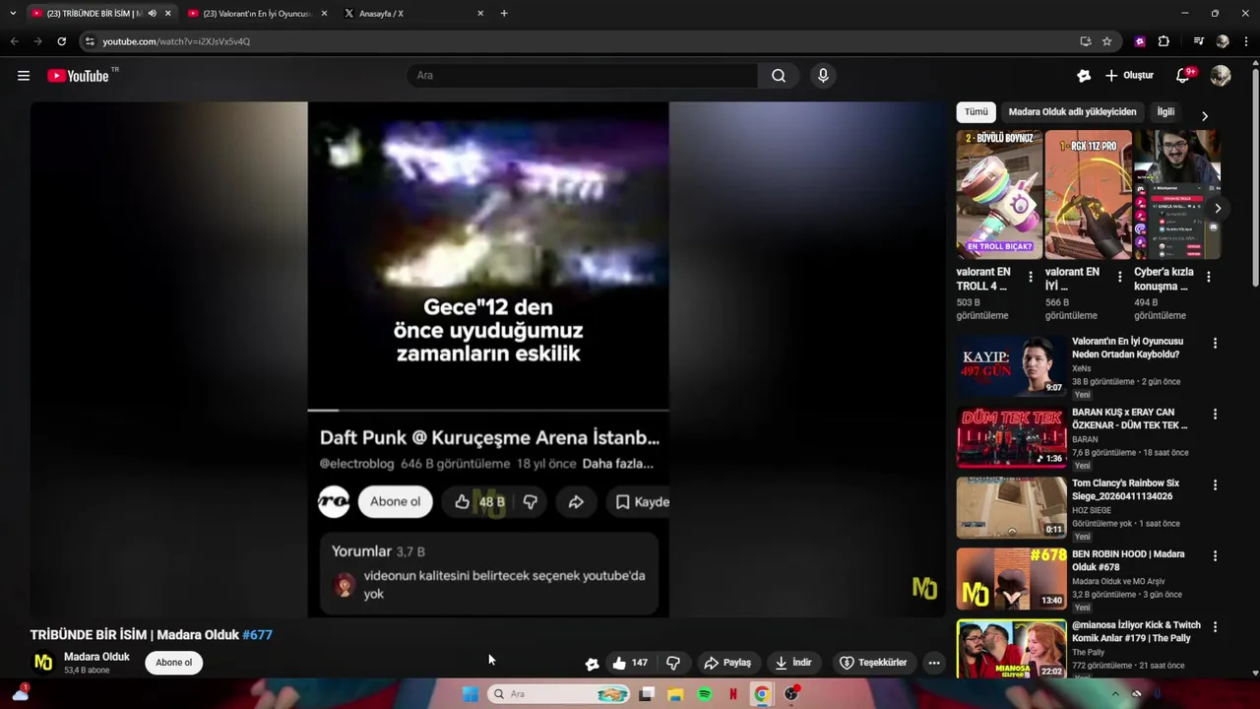Show hidden system tray icons chevron
1260x709 pixels.
(1115, 694)
